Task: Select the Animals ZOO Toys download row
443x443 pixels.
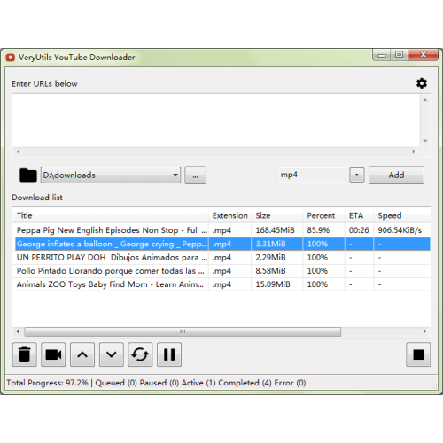Action: [x=221, y=284]
